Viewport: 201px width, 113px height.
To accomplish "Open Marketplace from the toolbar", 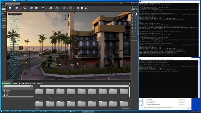I will pos(36,8).
